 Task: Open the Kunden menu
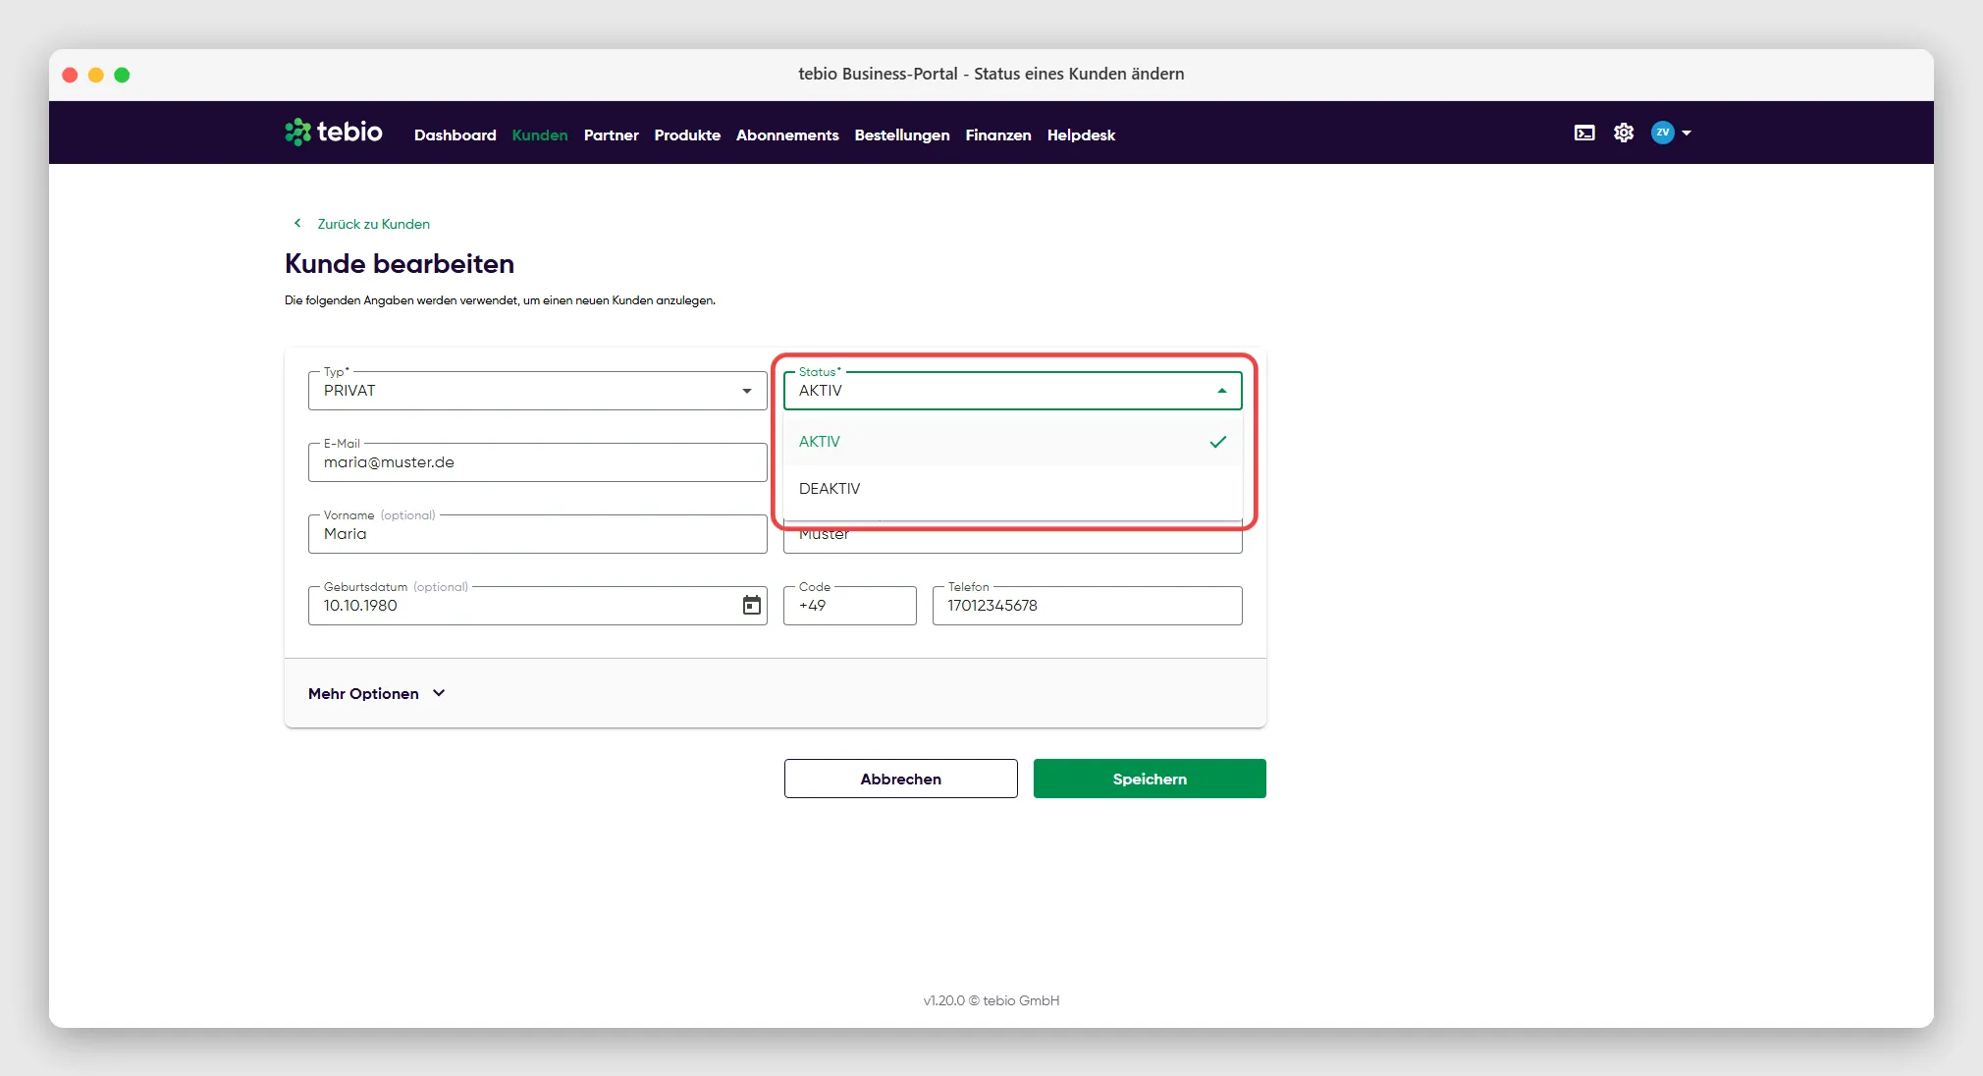(x=540, y=134)
